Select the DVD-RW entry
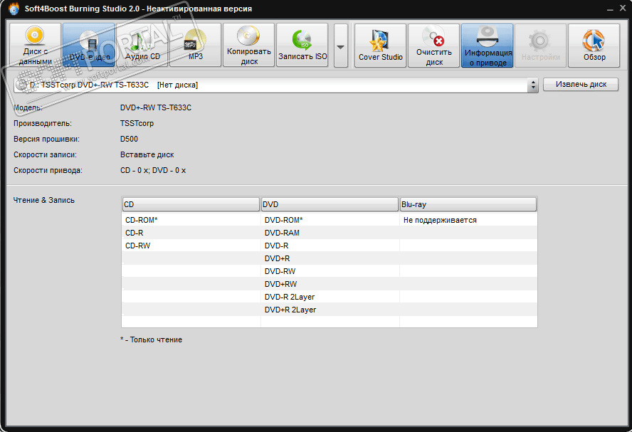The image size is (632, 432). click(280, 272)
